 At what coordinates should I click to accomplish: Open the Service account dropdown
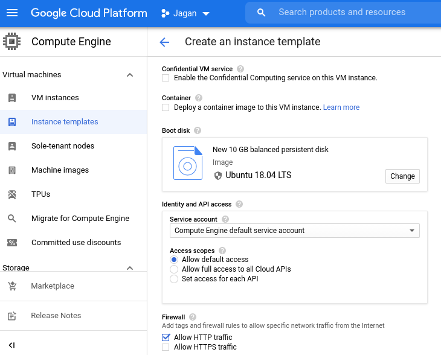pyautogui.click(x=294, y=231)
